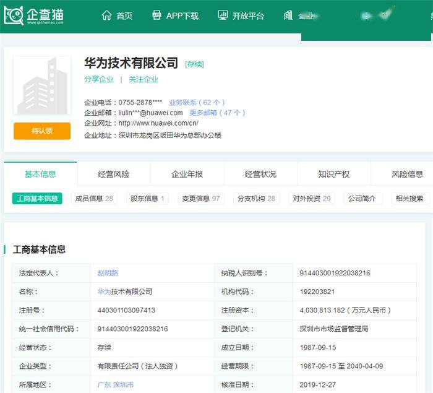This screenshot has width=433, height=393.
Task: Open 更多邮箱 (47个) link
Action: pyautogui.click(x=217, y=113)
